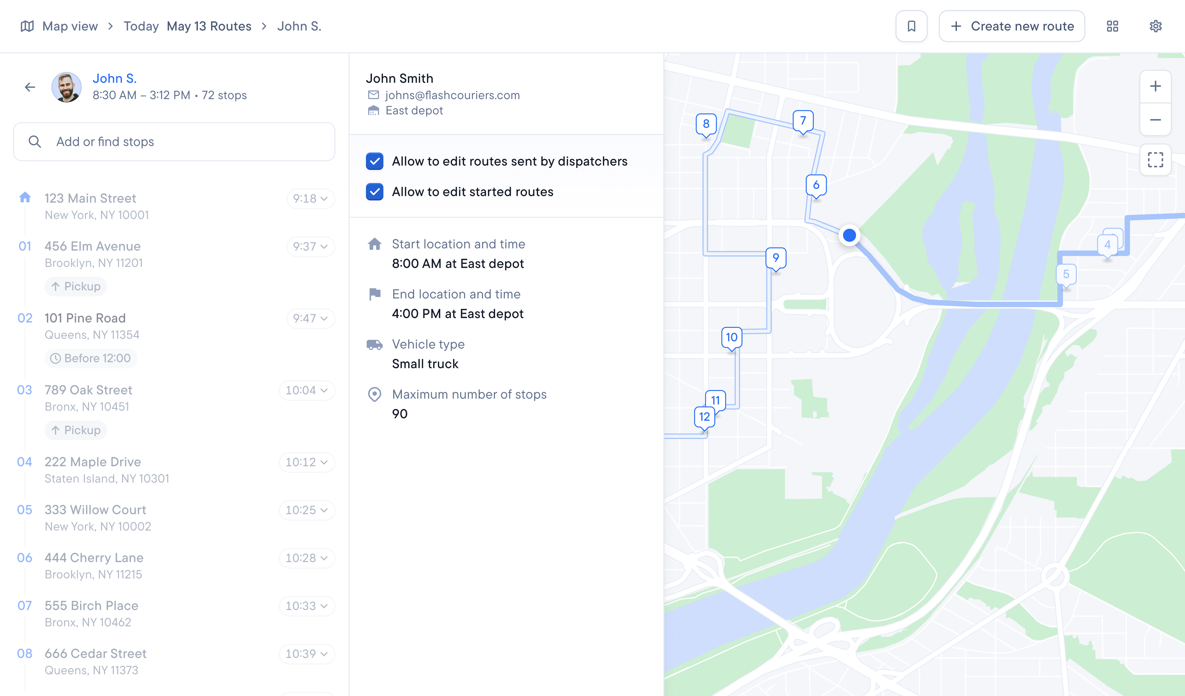Click John S. breadcrumb item

pyautogui.click(x=299, y=26)
